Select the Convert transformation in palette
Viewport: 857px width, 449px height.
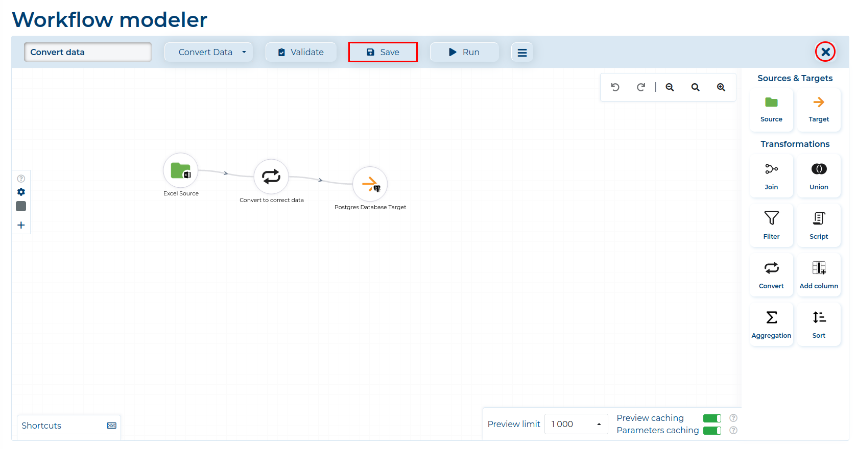771,275
